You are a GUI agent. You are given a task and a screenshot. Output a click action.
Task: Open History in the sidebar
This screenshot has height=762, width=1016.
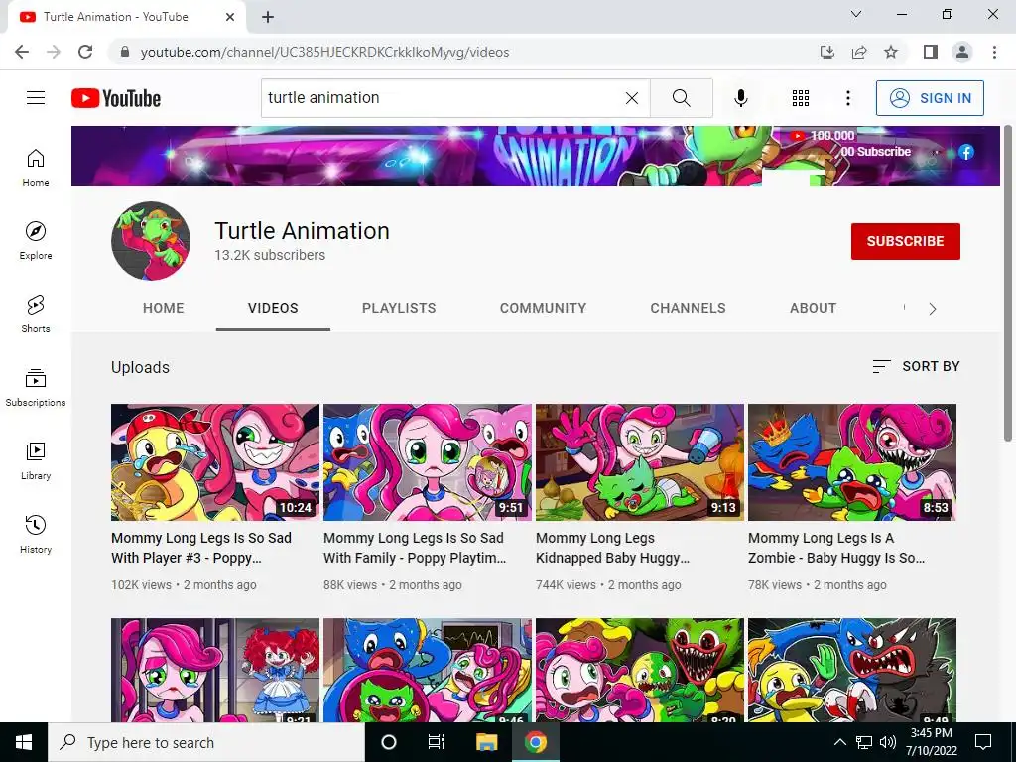[36, 534]
